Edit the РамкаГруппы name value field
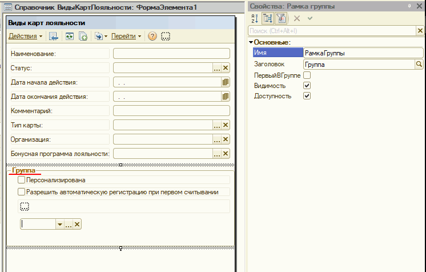 (x=363, y=53)
